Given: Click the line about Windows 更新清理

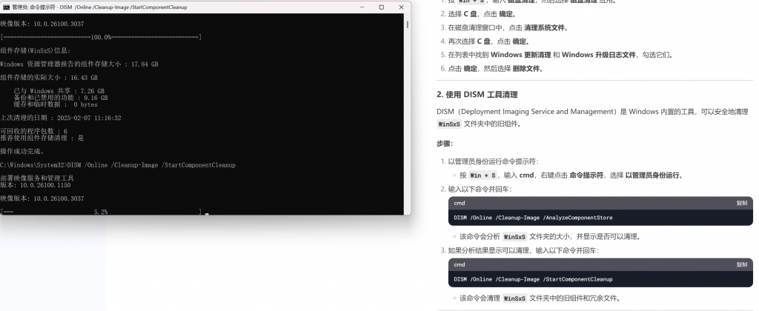Looking at the screenshot, I should pos(560,55).
